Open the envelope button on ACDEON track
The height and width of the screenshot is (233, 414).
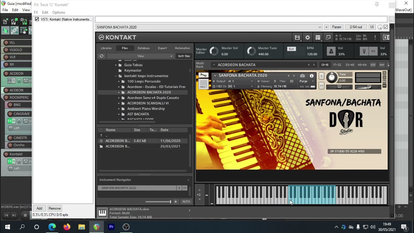pyautogui.click(x=25, y=81)
